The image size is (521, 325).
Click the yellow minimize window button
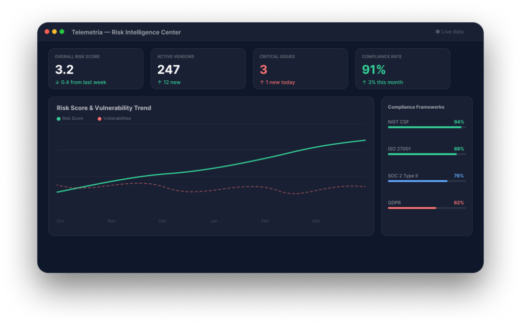pos(54,31)
